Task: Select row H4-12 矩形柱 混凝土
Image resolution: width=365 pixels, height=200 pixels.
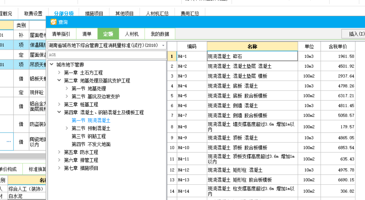Action: click(261, 170)
